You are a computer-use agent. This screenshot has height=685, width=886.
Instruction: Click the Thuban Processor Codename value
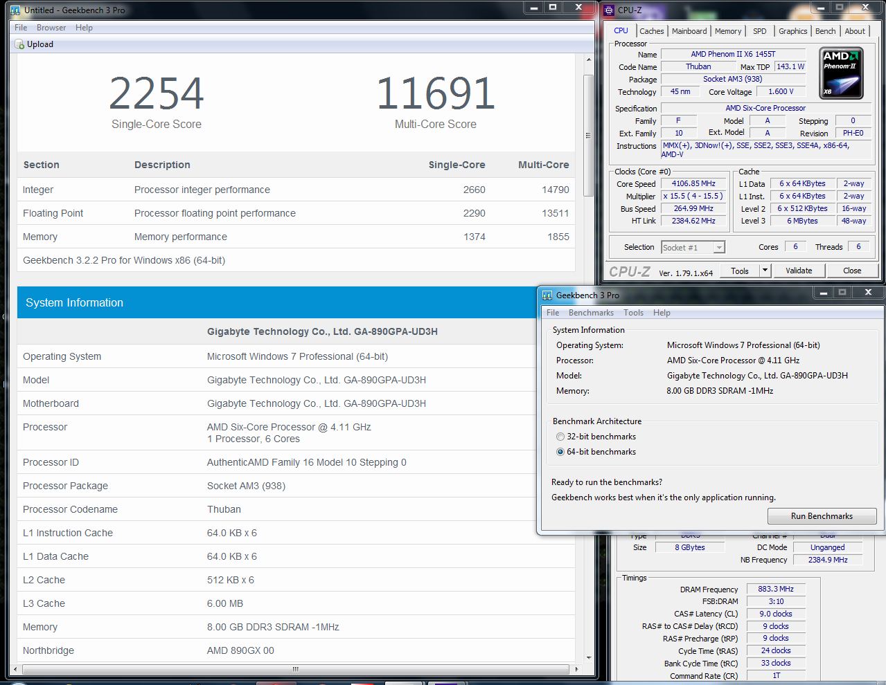[x=224, y=509]
